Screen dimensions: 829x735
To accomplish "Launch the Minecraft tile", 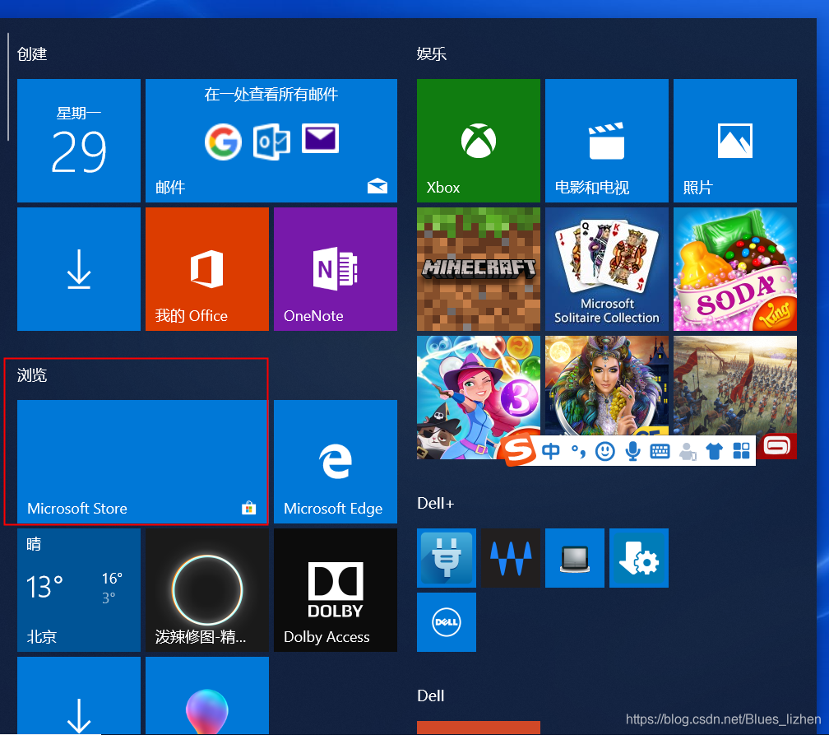I will 479,269.
